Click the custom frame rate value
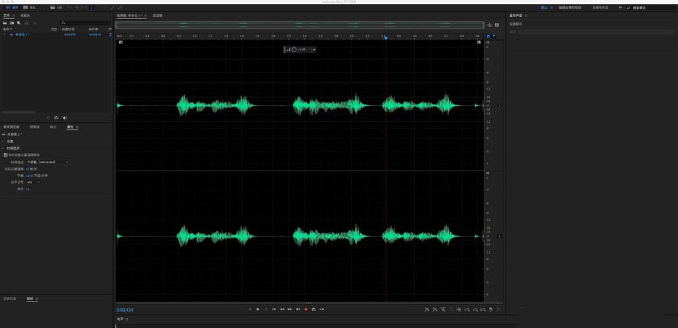 (x=27, y=169)
